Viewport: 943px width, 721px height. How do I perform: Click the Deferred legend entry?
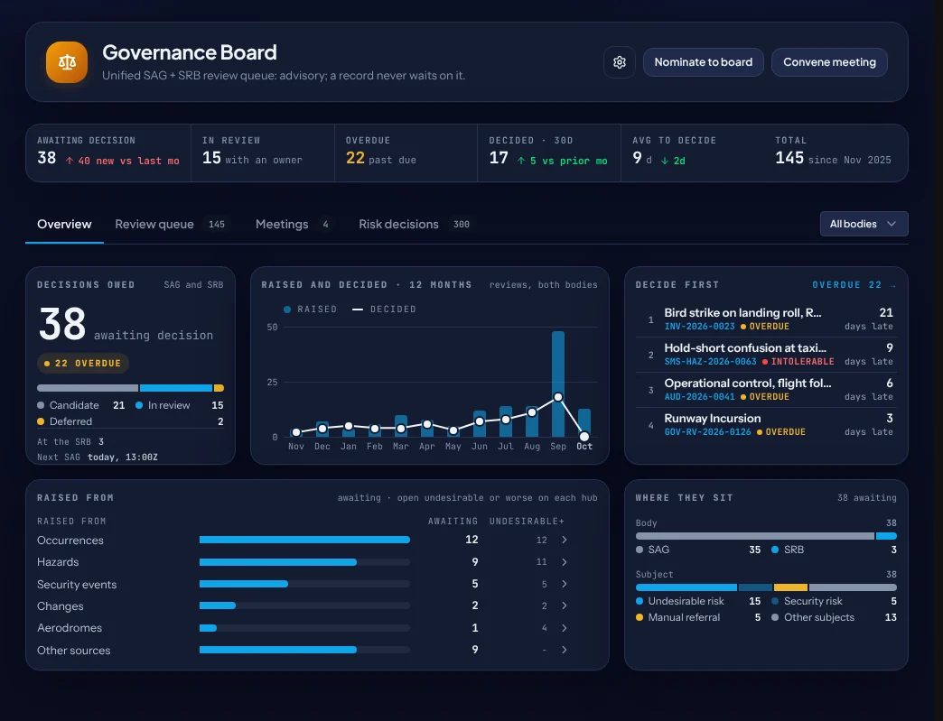point(130,421)
